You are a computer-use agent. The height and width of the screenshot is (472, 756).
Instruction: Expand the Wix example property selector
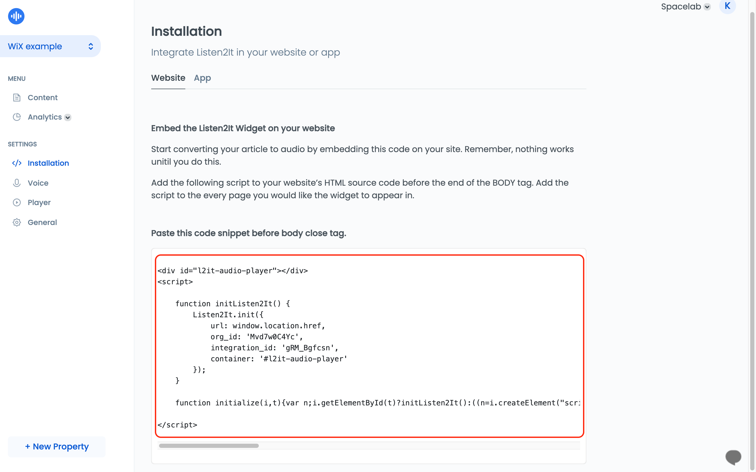coord(91,46)
